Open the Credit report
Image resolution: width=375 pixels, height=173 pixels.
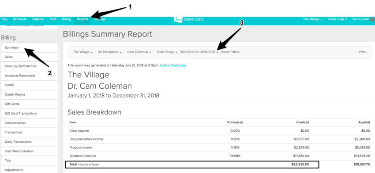click(x=30, y=85)
